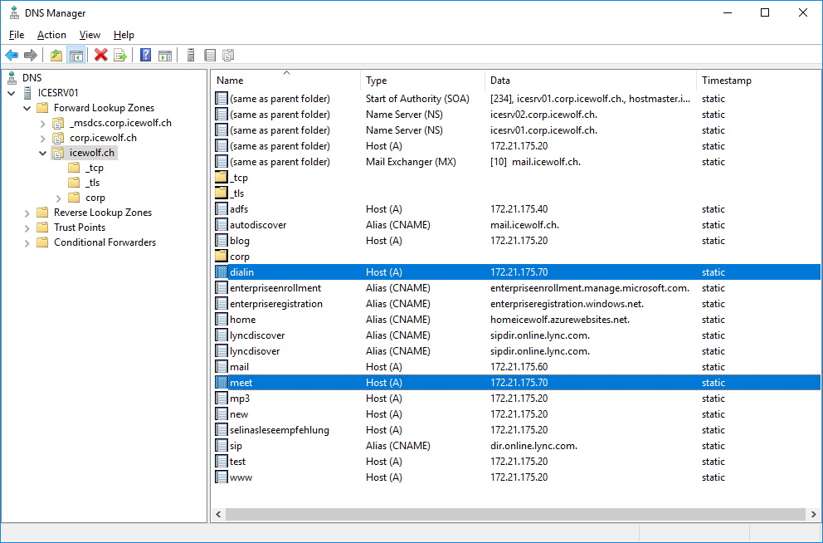Select the enterpriseenrollment record

click(x=517, y=288)
